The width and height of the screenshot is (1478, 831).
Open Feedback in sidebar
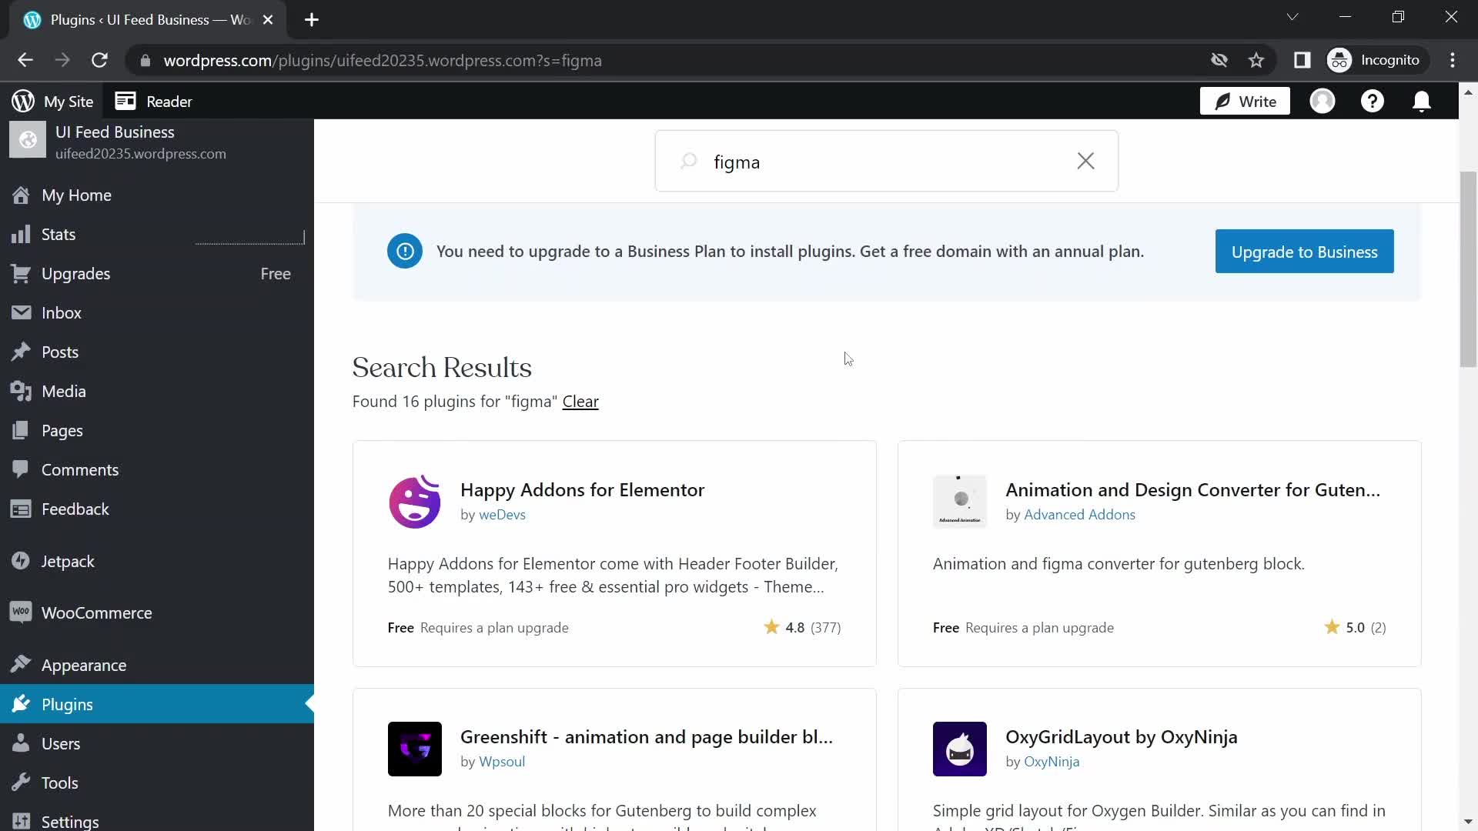(157, 509)
